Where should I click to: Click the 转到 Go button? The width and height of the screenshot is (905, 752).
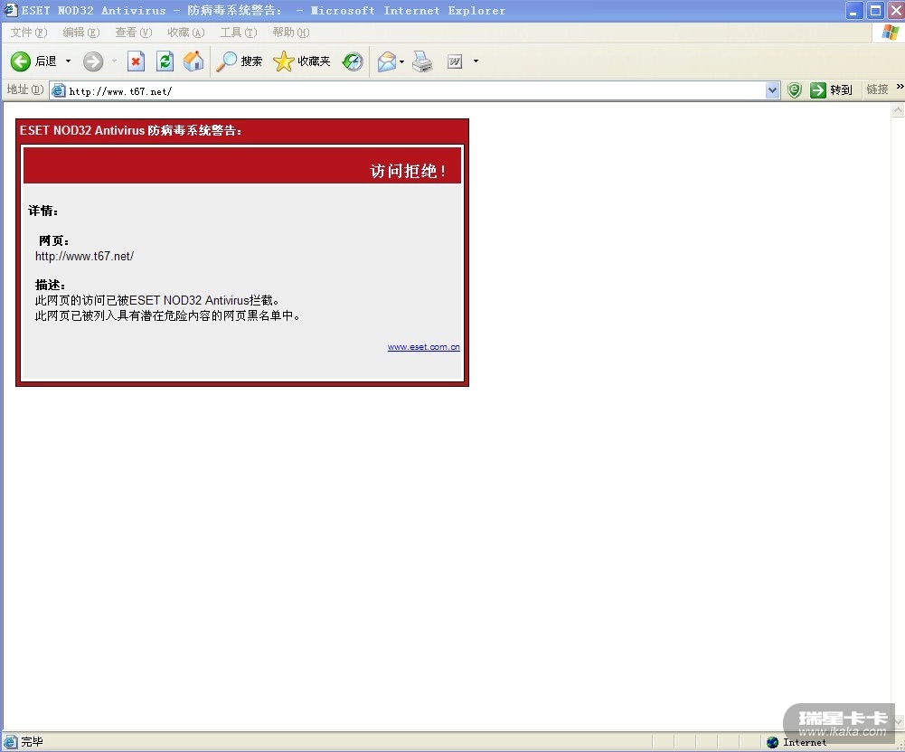click(x=831, y=90)
